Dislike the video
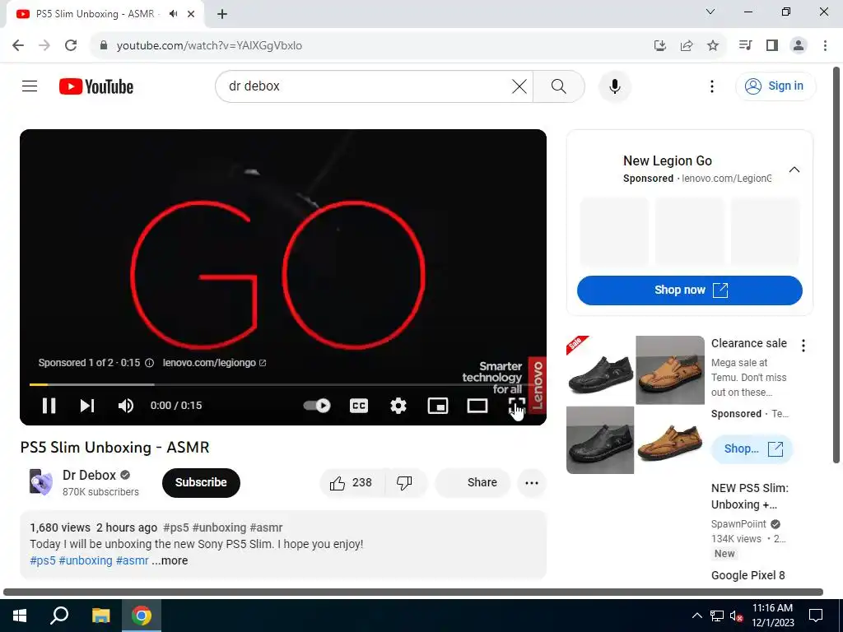The width and height of the screenshot is (843, 632). pos(405,482)
